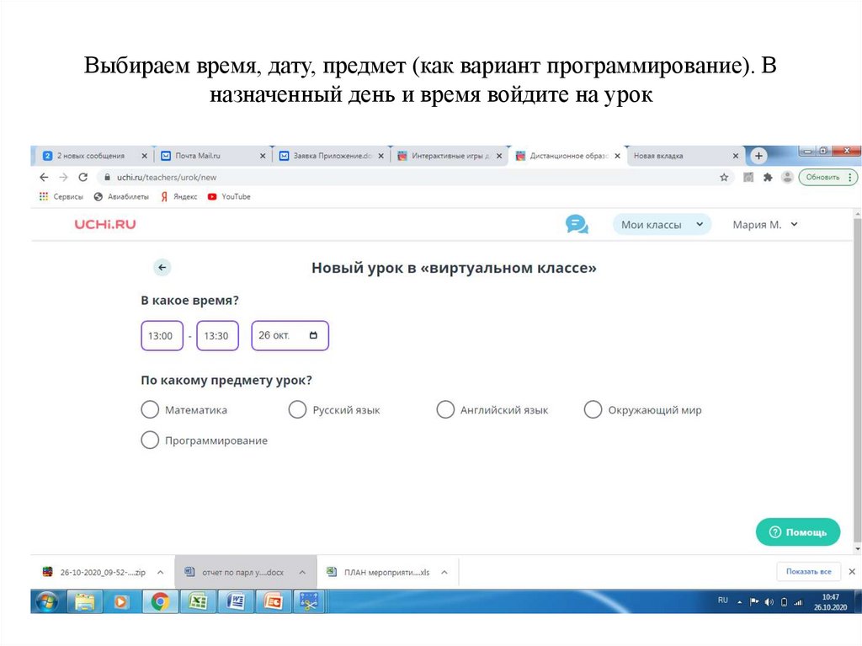The height and width of the screenshot is (646, 862).
Task: Open Snipping Tool taskbar icon
Action: click(310, 602)
